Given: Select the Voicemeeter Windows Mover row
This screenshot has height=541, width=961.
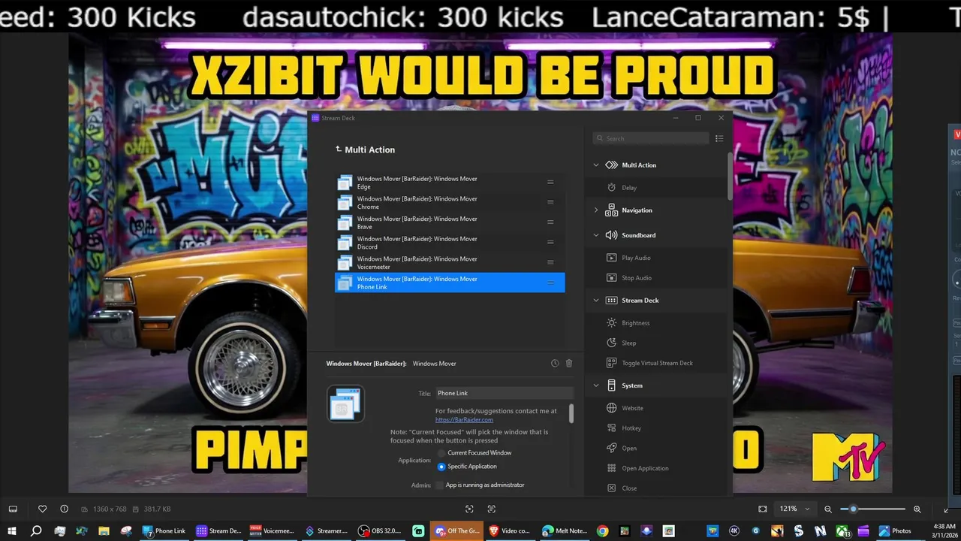Looking at the screenshot, I should coord(450,262).
